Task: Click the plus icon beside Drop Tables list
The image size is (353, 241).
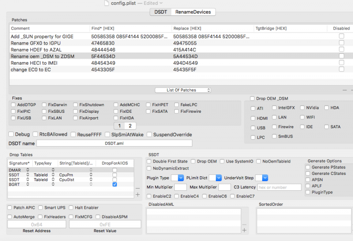Action: [x=138, y=194]
